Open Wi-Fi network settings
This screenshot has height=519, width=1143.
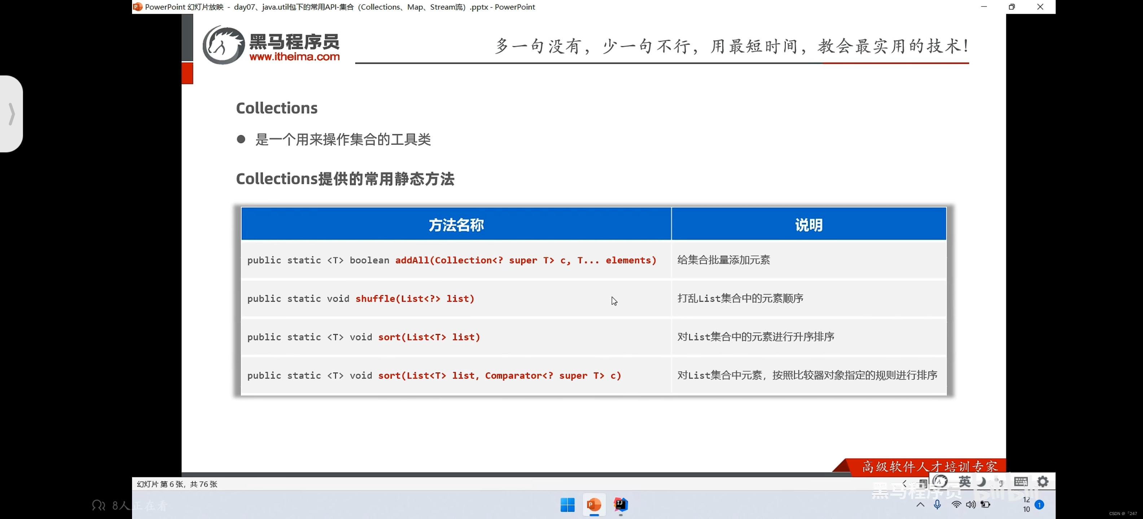point(956,505)
